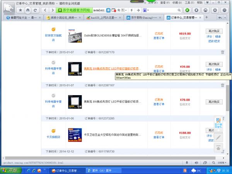Open the 收藏(B) menu

coord(177,3)
